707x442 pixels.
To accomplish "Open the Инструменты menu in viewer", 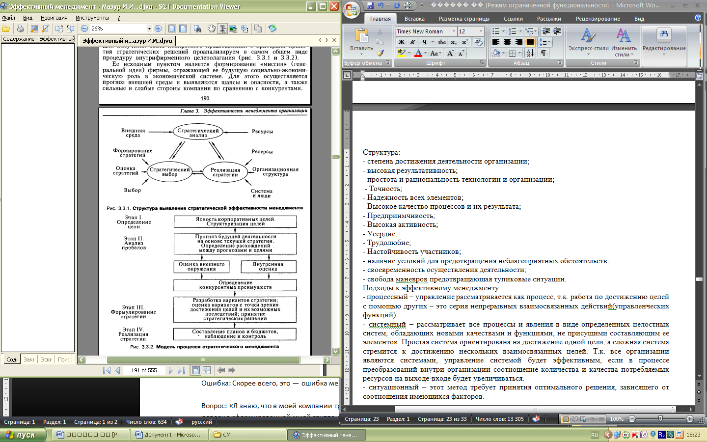I will (92, 18).
